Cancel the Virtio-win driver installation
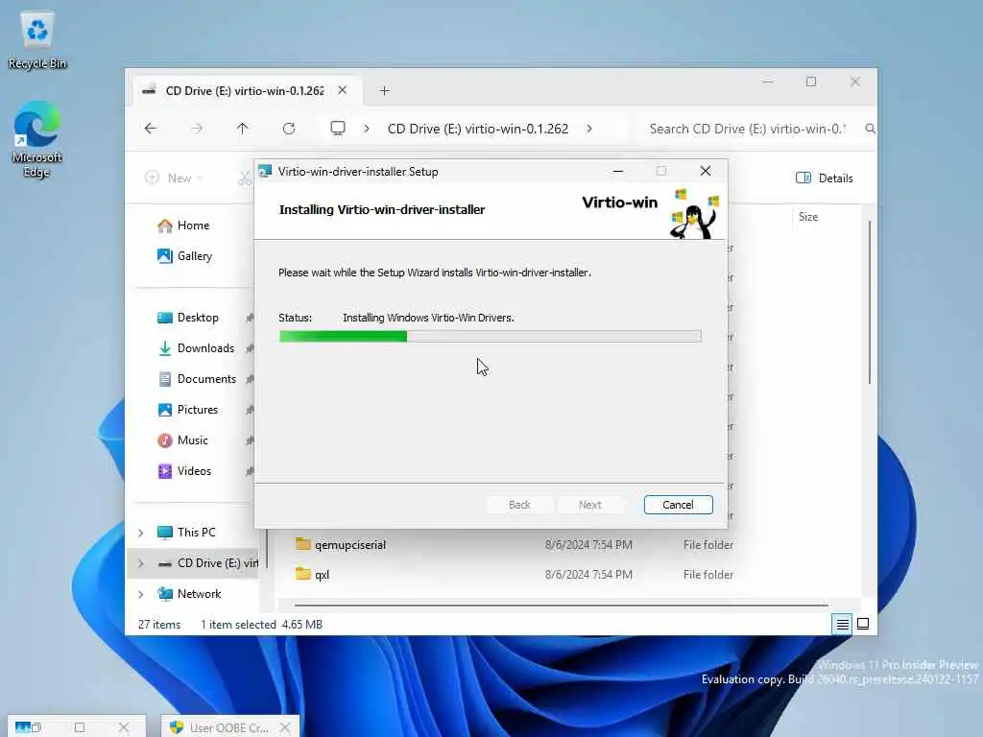 [678, 505]
